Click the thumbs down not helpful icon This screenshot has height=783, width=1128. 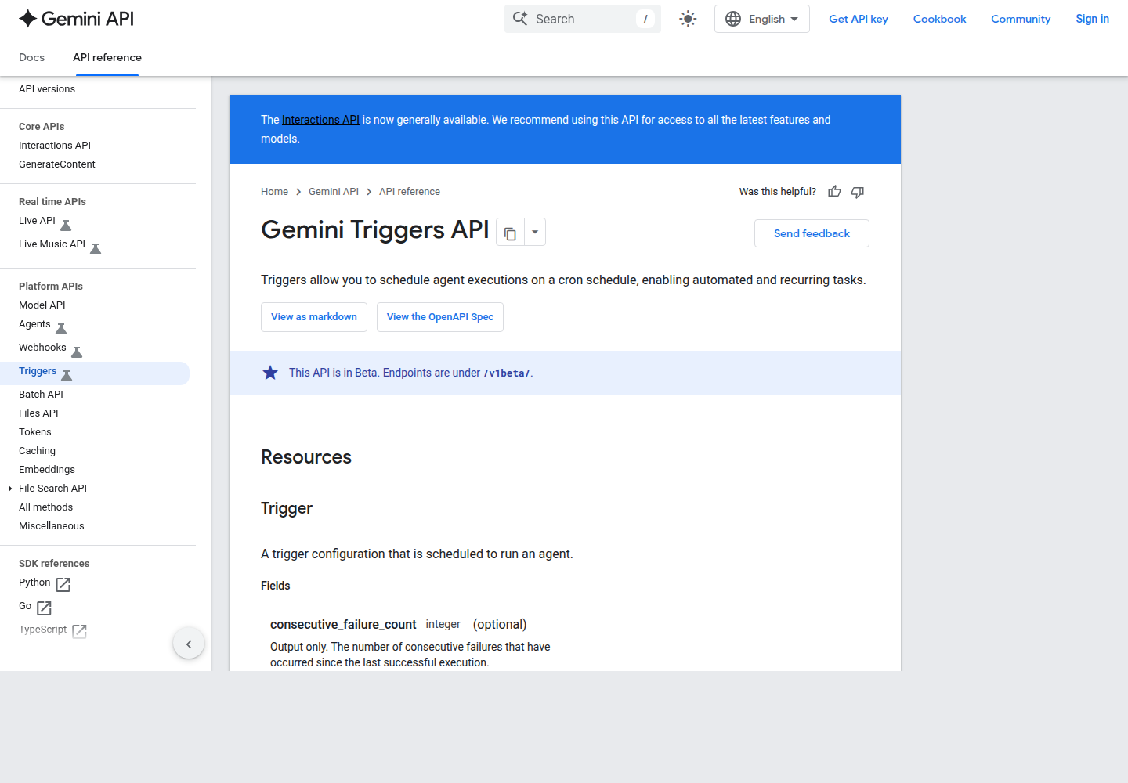tap(858, 192)
